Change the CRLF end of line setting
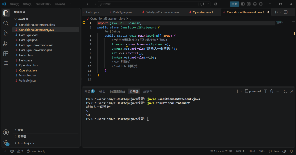 [262, 151]
